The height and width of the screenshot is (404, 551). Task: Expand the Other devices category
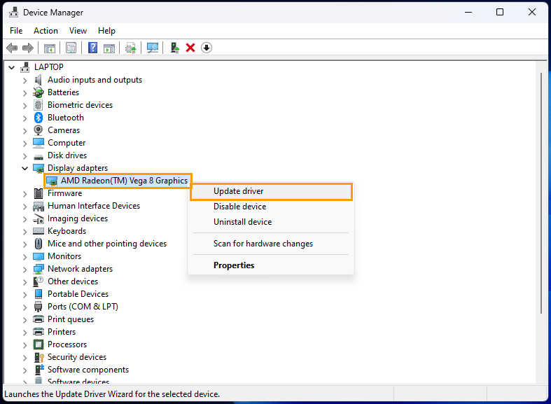pyautogui.click(x=25, y=282)
